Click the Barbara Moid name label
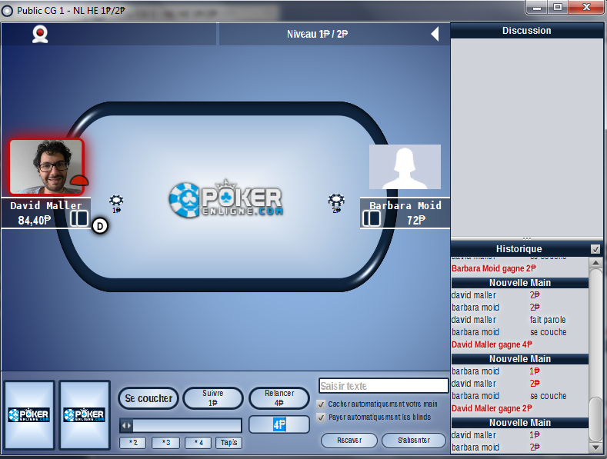The height and width of the screenshot is (459, 607). click(x=405, y=205)
